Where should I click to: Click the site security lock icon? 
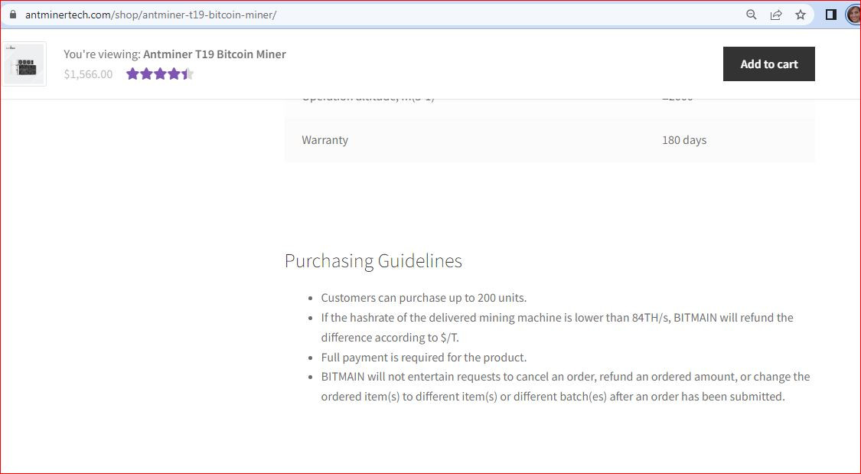[12, 15]
